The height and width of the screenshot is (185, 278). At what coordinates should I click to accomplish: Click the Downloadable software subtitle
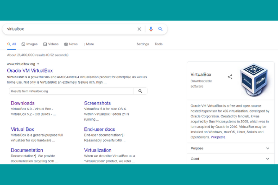201,84
